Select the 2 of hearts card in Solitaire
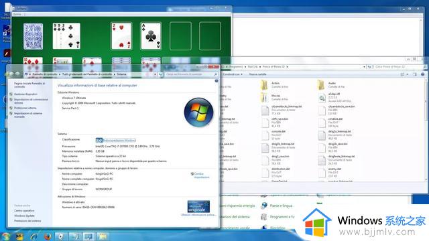The image size is (429, 241). pyautogui.click(x=121, y=36)
